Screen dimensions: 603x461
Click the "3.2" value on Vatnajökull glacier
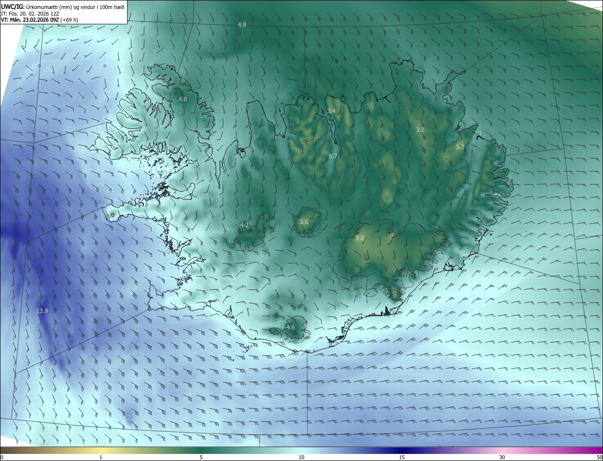click(x=359, y=238)
